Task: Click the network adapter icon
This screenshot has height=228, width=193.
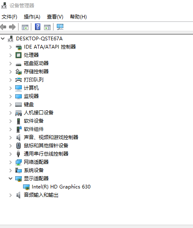Action: [19, 162]
